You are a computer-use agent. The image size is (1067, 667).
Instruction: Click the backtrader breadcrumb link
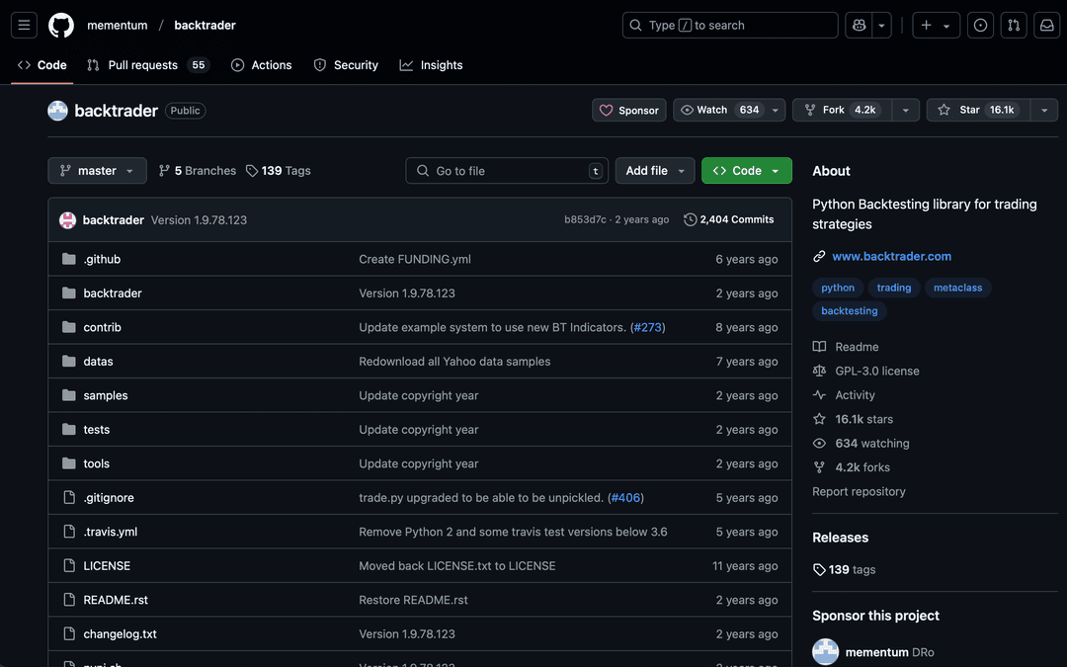point(205,25)
